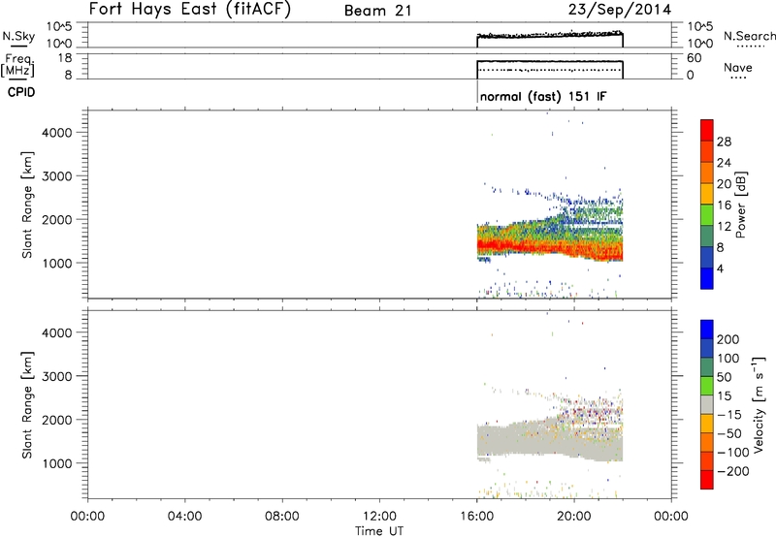
Task: Pick the light green segment of Power color bar
Action: click(x=707, y=215)
